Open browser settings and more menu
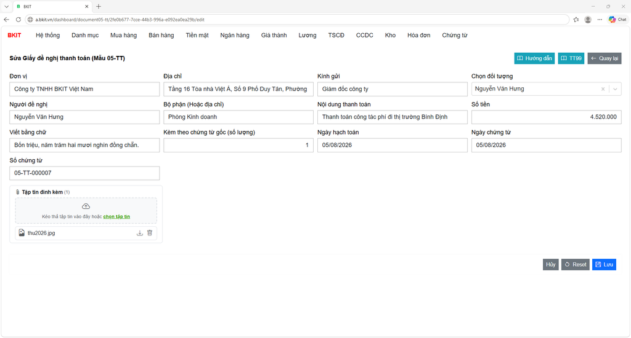 pos(600,19)
